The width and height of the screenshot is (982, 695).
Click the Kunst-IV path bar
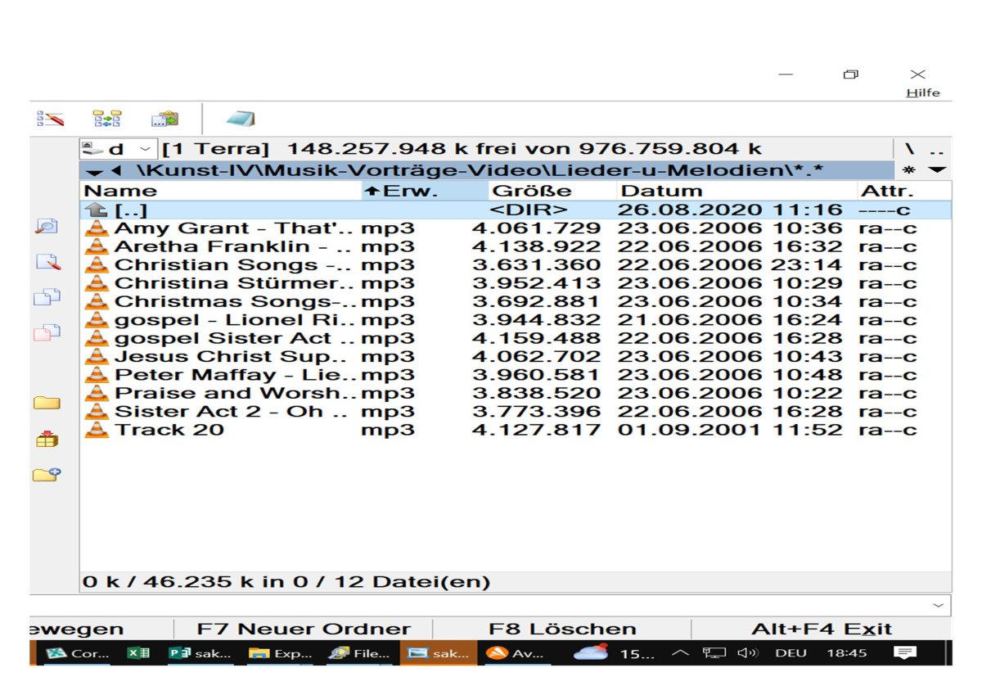coord(487,170)
